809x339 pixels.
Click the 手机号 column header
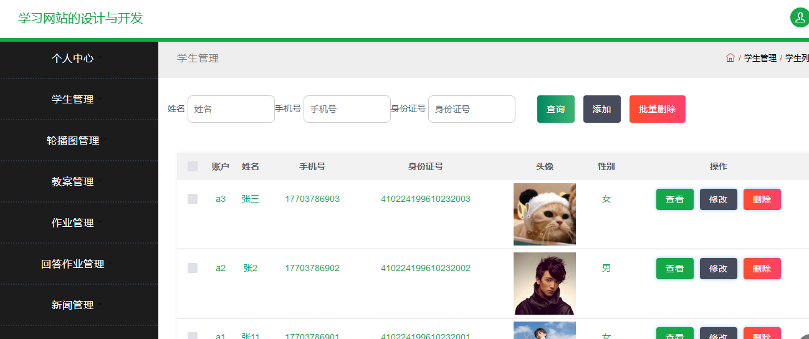[312, 166]
